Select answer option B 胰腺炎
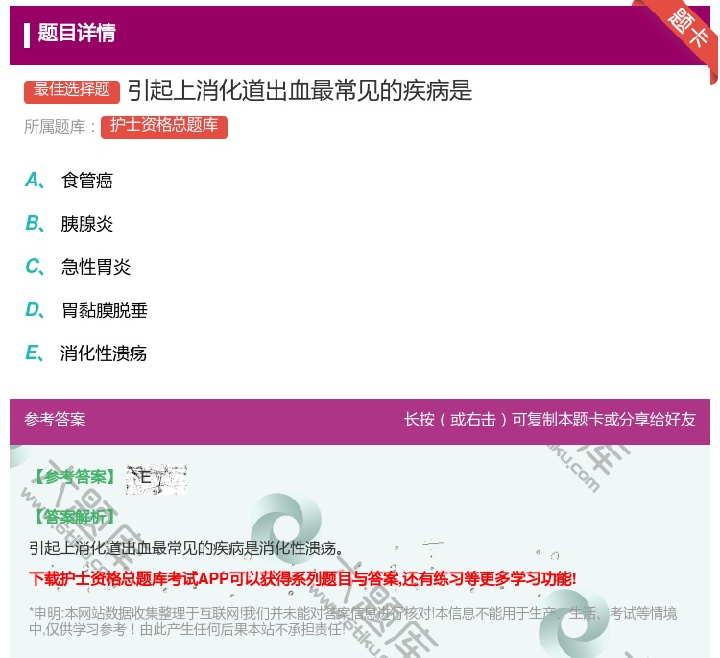This screenshot has width=720, height=658. coord(69,223)
